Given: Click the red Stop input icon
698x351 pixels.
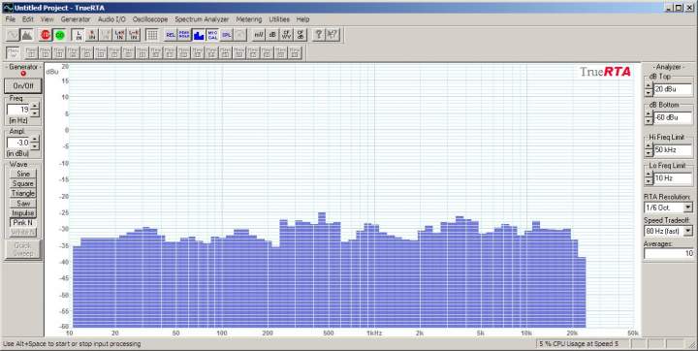Looking at the screenshot, I should 46,35.
